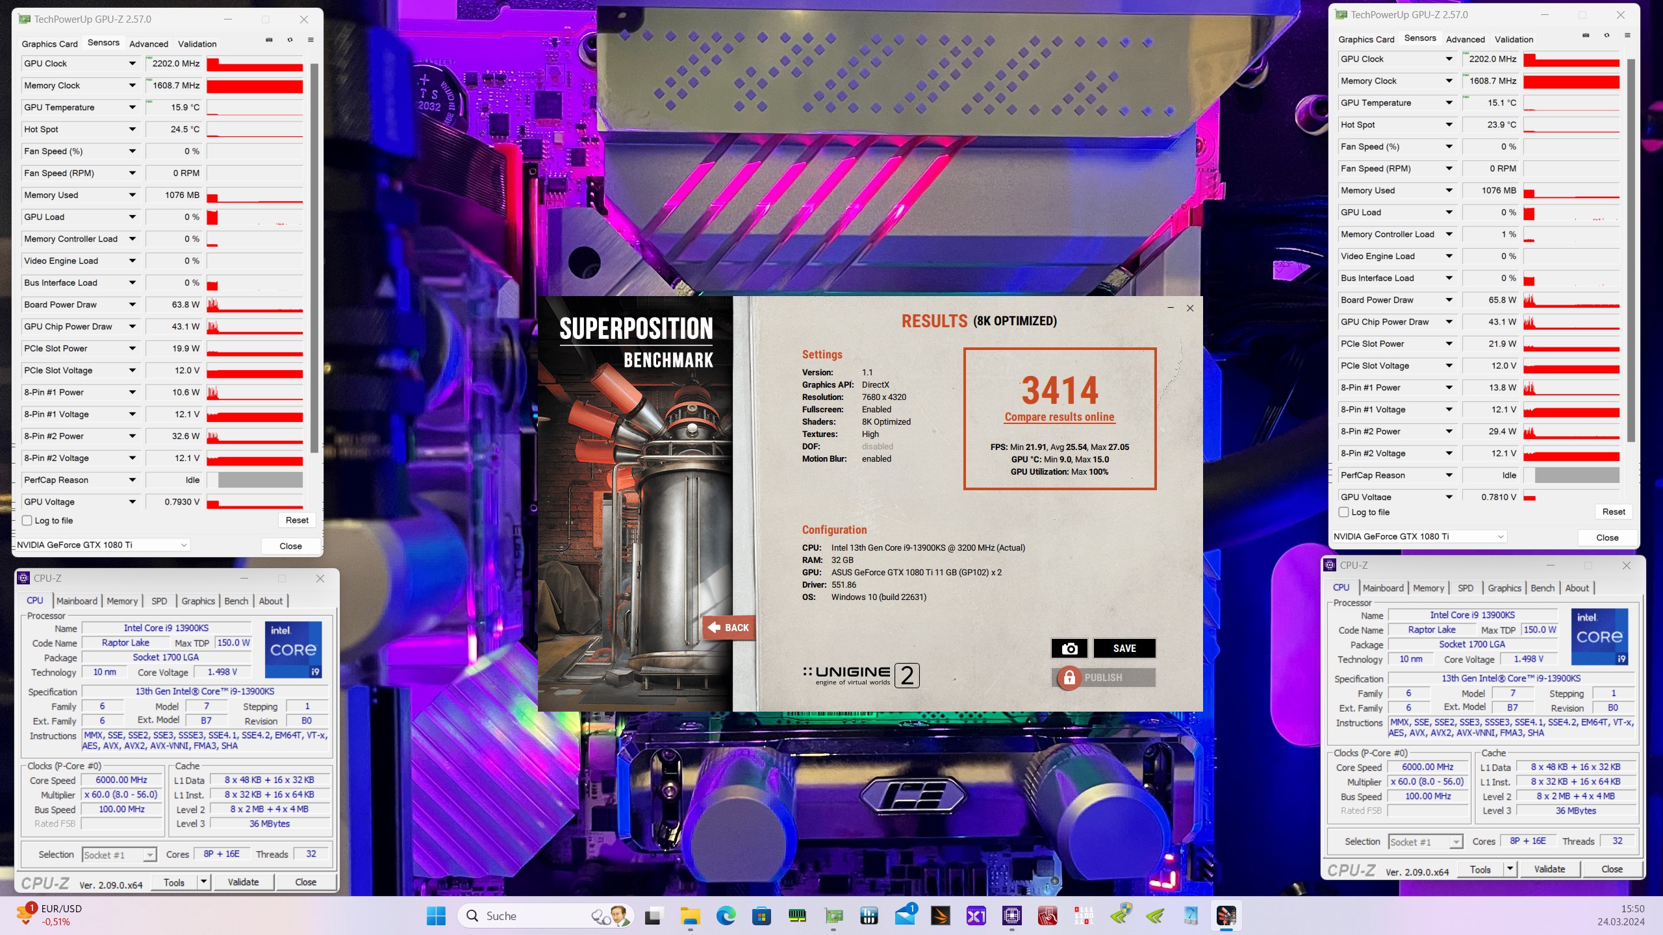
Task: Expand Board Power Draw dropdown in left GPU-Z
Action: [x=133, y=305]
